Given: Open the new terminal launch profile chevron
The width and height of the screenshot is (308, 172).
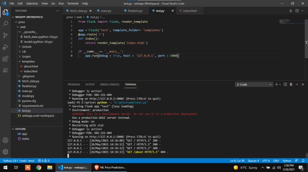Looking at the screenshot, I should pyautogui.click(x=280, y=84).
